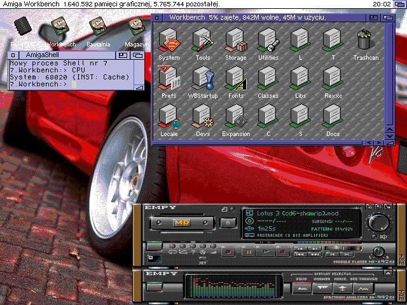
Task: Click the eject button on module player
Action: (x=228, y=222)
